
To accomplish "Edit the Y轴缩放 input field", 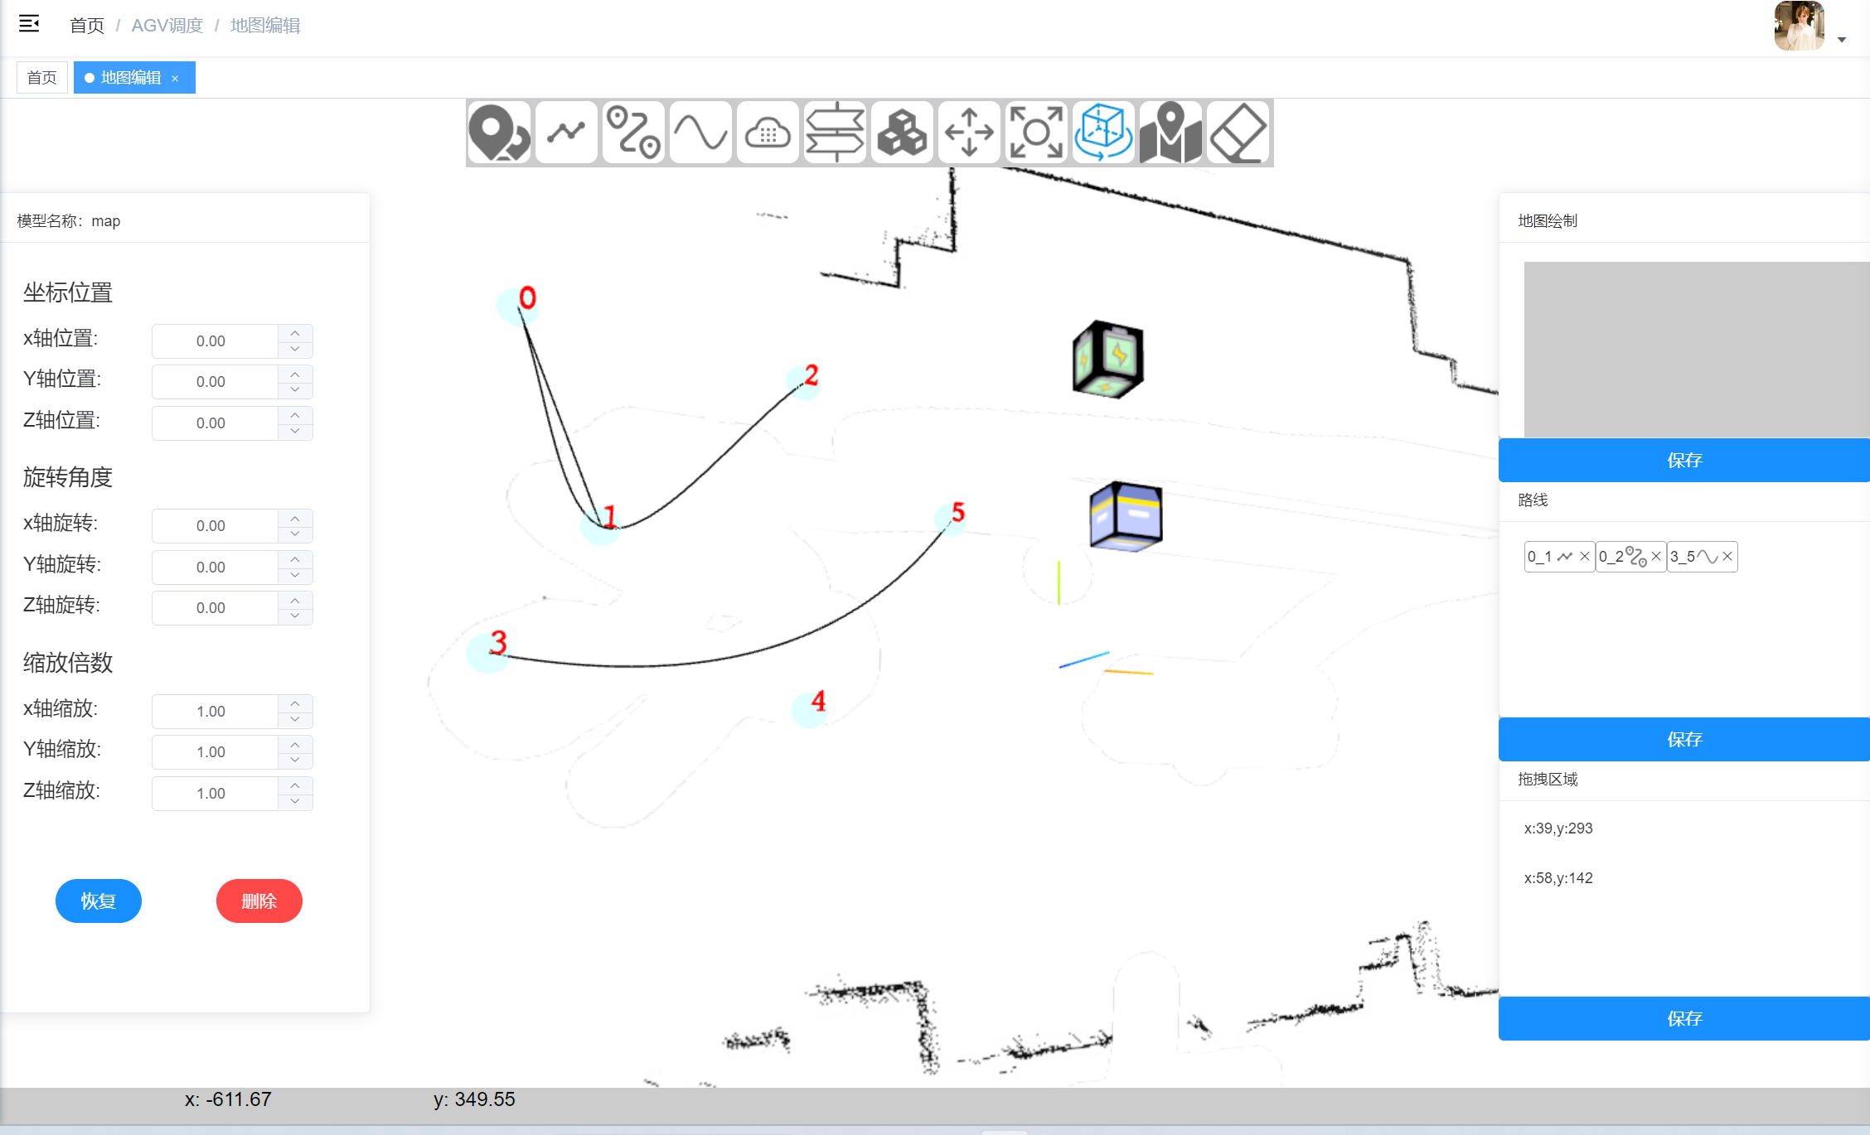I will [215, 752].
